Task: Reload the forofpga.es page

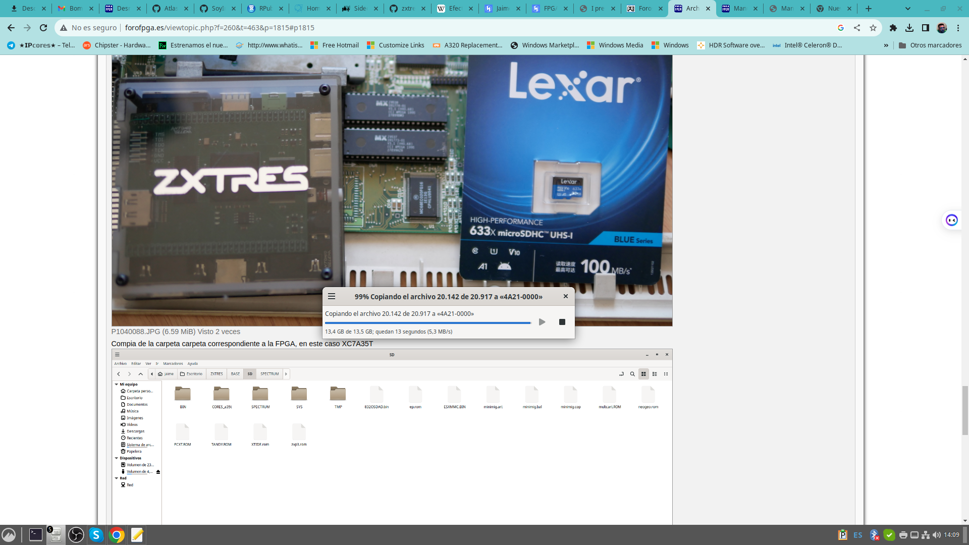Action: 43,28
